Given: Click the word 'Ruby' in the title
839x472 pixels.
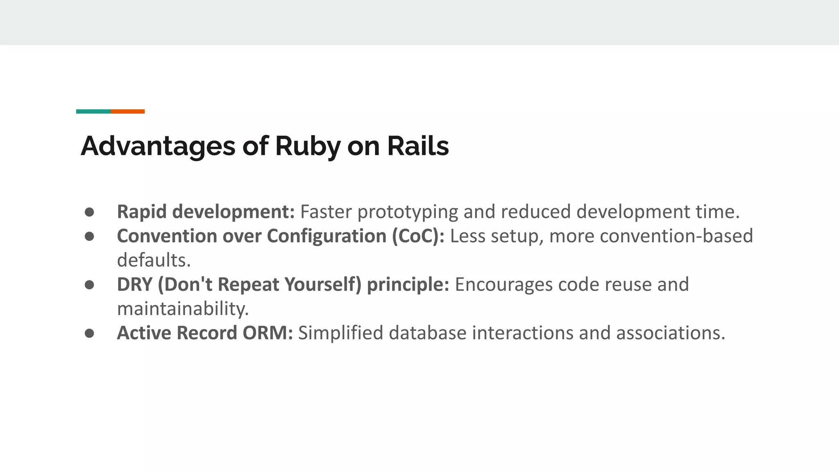Looking at the screenshot, I should 308,146.
